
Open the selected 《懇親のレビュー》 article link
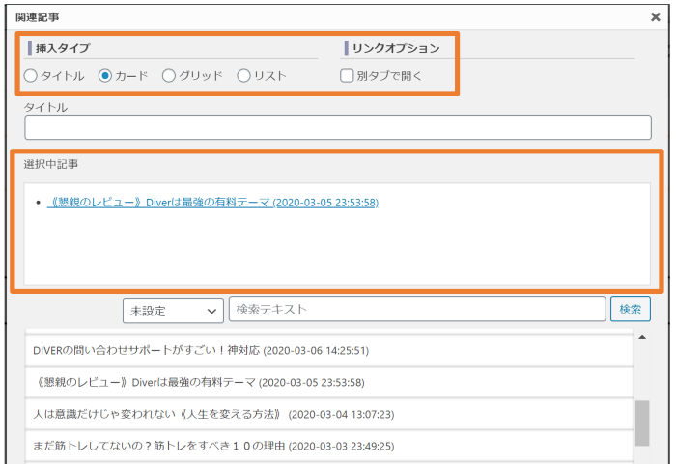point(212,203)
